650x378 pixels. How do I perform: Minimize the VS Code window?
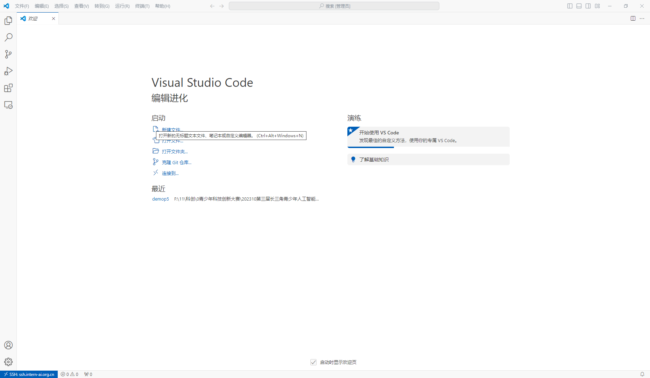tap(610, 6)
